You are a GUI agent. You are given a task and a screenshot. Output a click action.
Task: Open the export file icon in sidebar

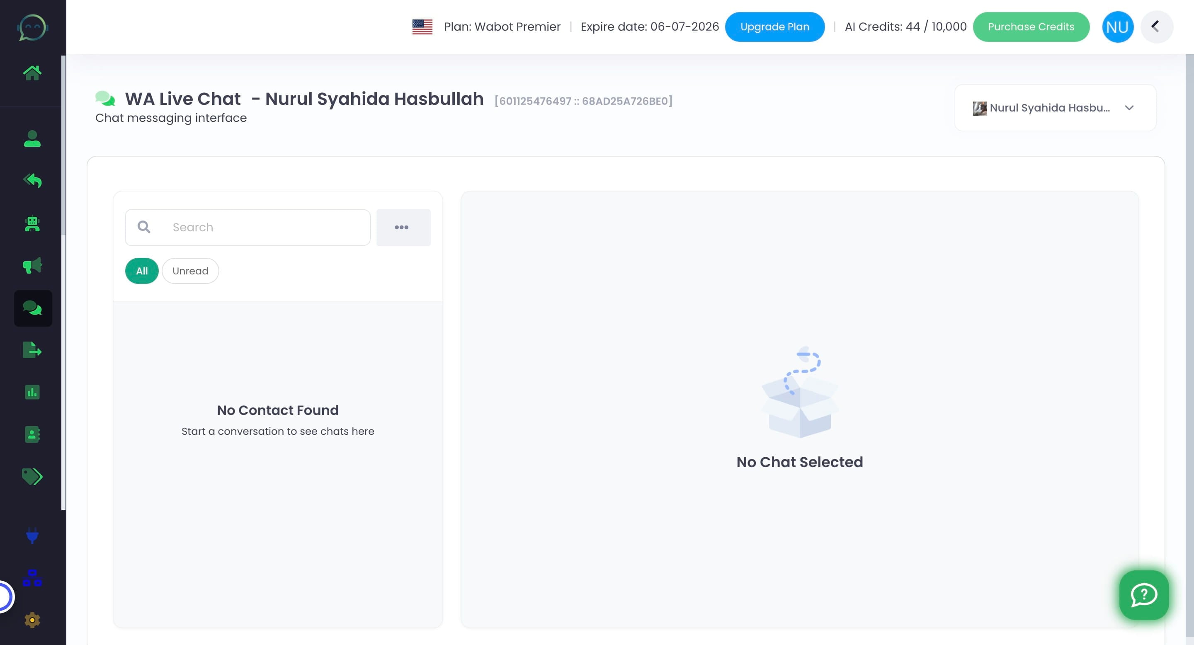click(32, 350)
